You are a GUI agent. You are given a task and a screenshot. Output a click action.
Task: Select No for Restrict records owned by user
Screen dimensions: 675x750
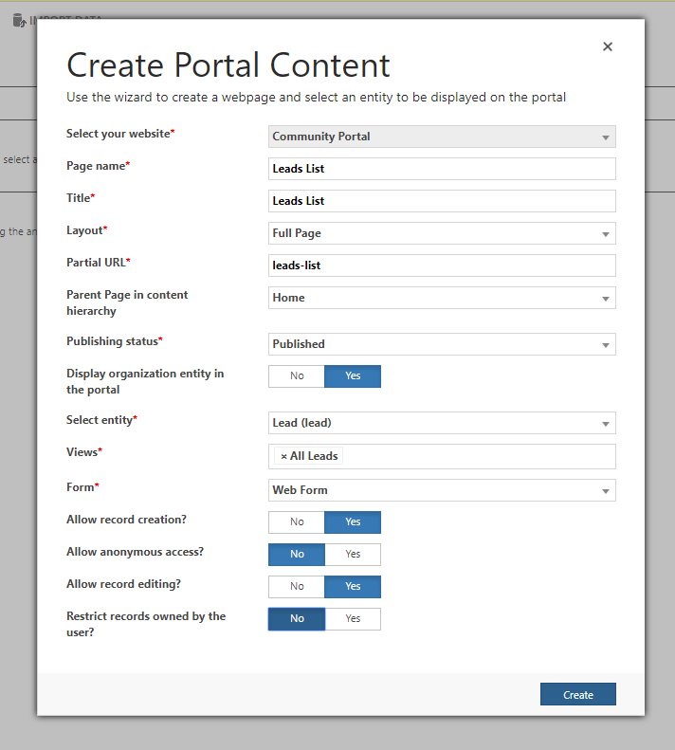coord(297,619)
